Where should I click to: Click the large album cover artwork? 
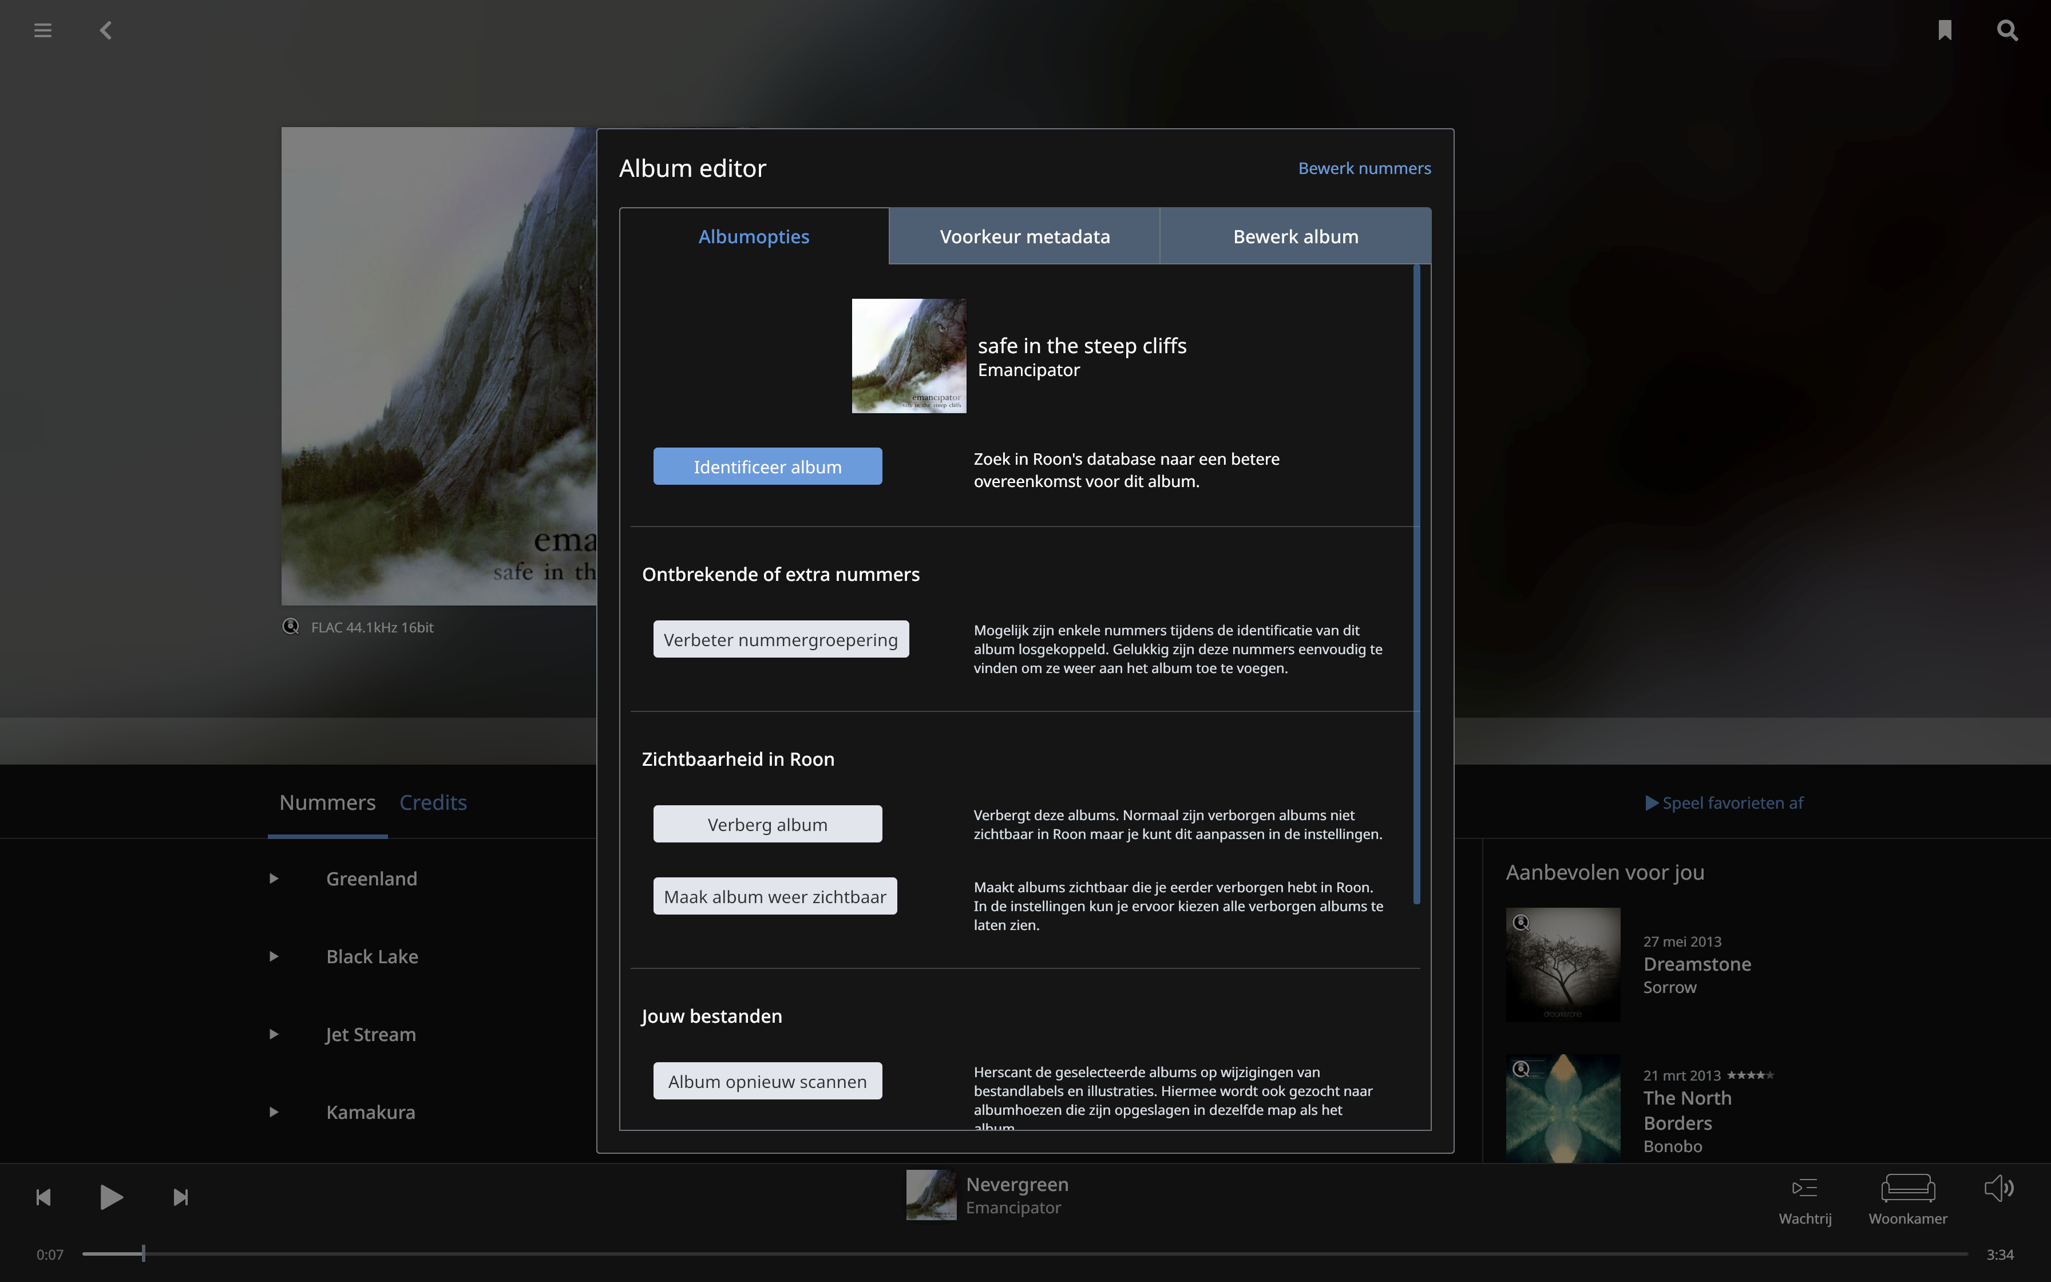click(439, 366)
